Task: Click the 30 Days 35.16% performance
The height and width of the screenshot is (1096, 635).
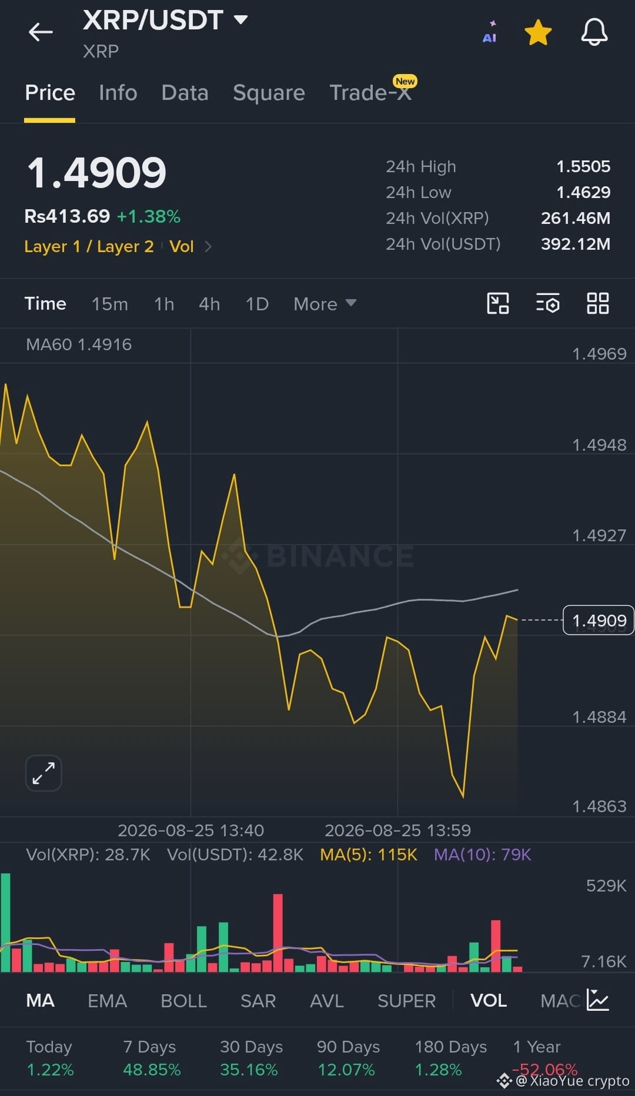Action: 251,1058
